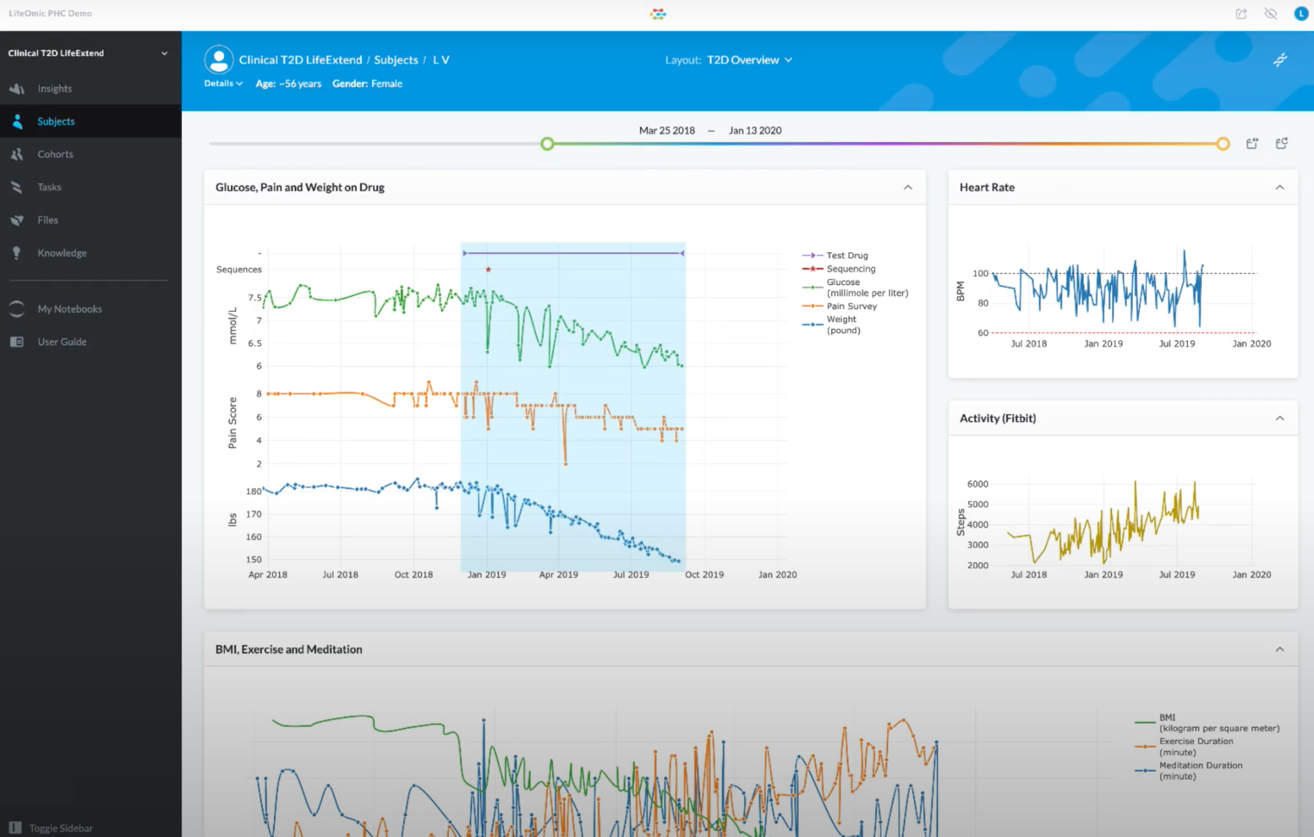Click the share icon in top bar

pos(1241,13)
